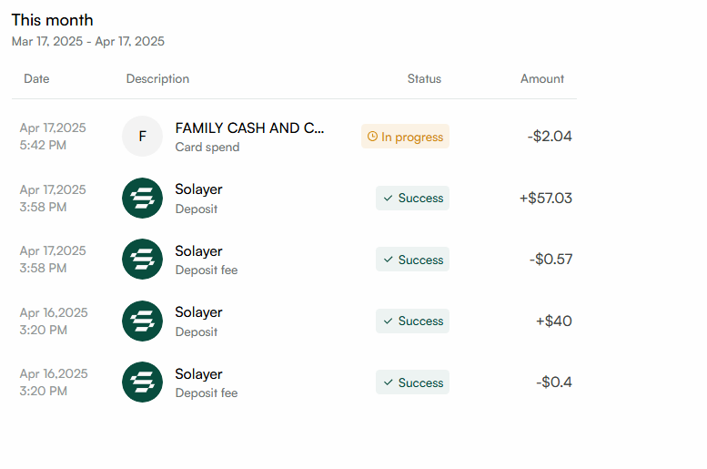This screenshot has height=469, width=707.
Task: Click checkmark icon on +$40 Success badge
Action: 389,321
